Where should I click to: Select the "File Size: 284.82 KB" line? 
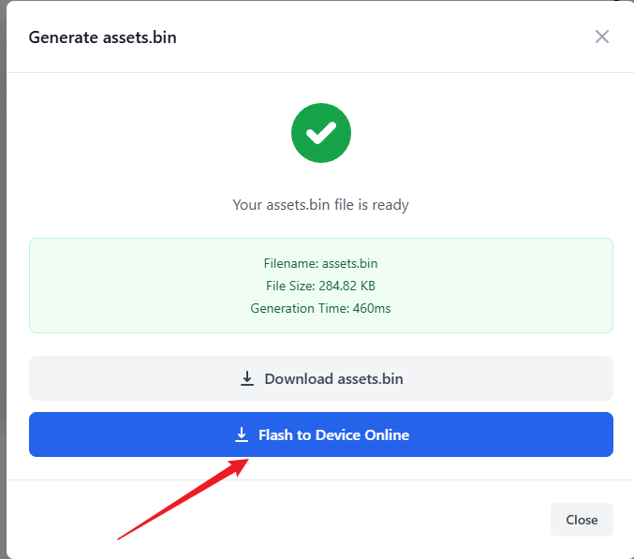tap(320, 286)
